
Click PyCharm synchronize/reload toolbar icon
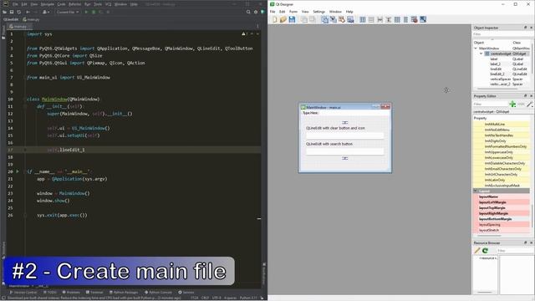pyautogui.click(x=18, y=12)
